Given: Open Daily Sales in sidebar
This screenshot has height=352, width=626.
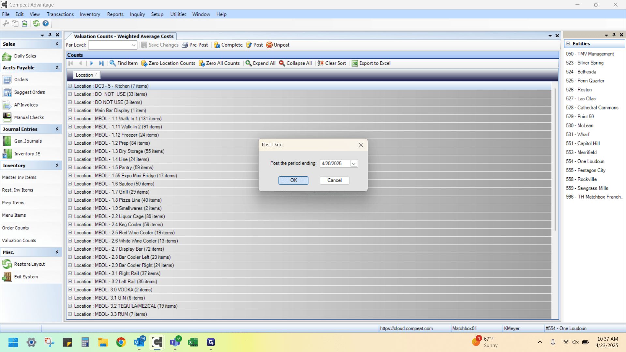Looking at the screenshot, I should tap(25, 56).
